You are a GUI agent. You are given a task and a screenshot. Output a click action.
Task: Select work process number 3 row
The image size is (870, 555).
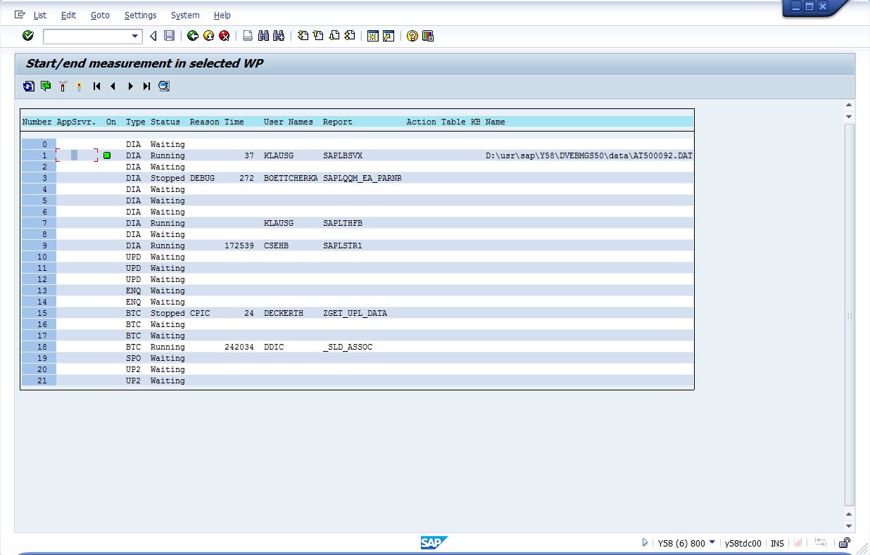(358, 178)
